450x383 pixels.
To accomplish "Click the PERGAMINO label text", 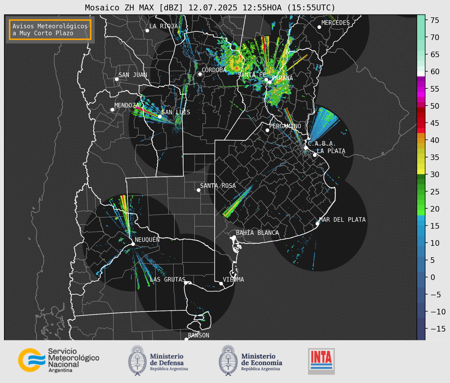I will (285, 126).
